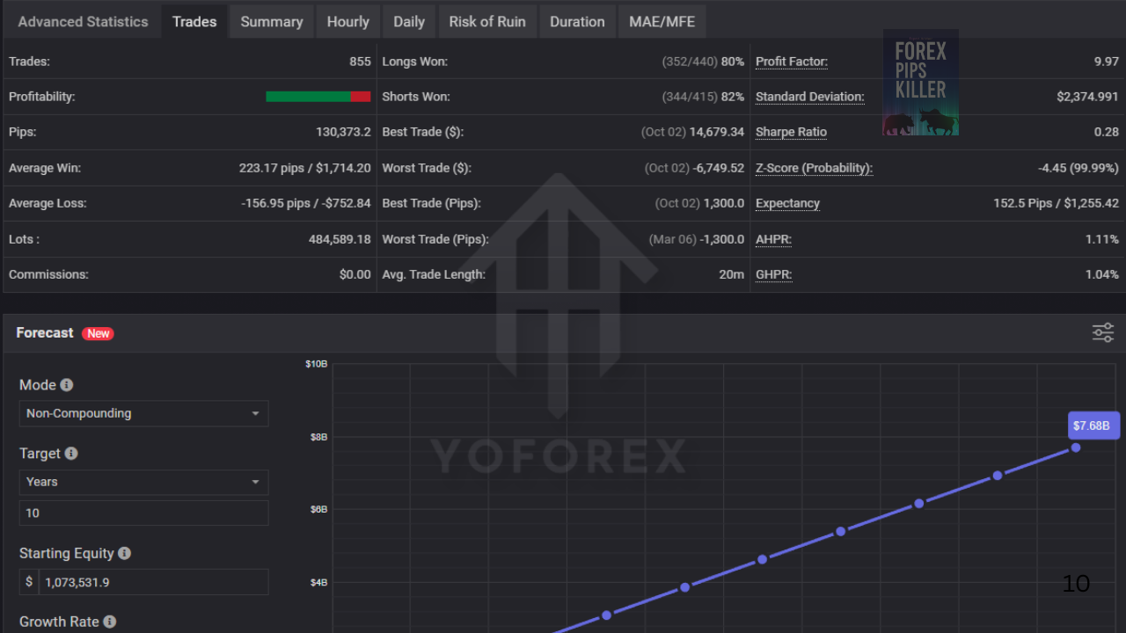Switch to the Hourly tab

click(x=347, y=21)
